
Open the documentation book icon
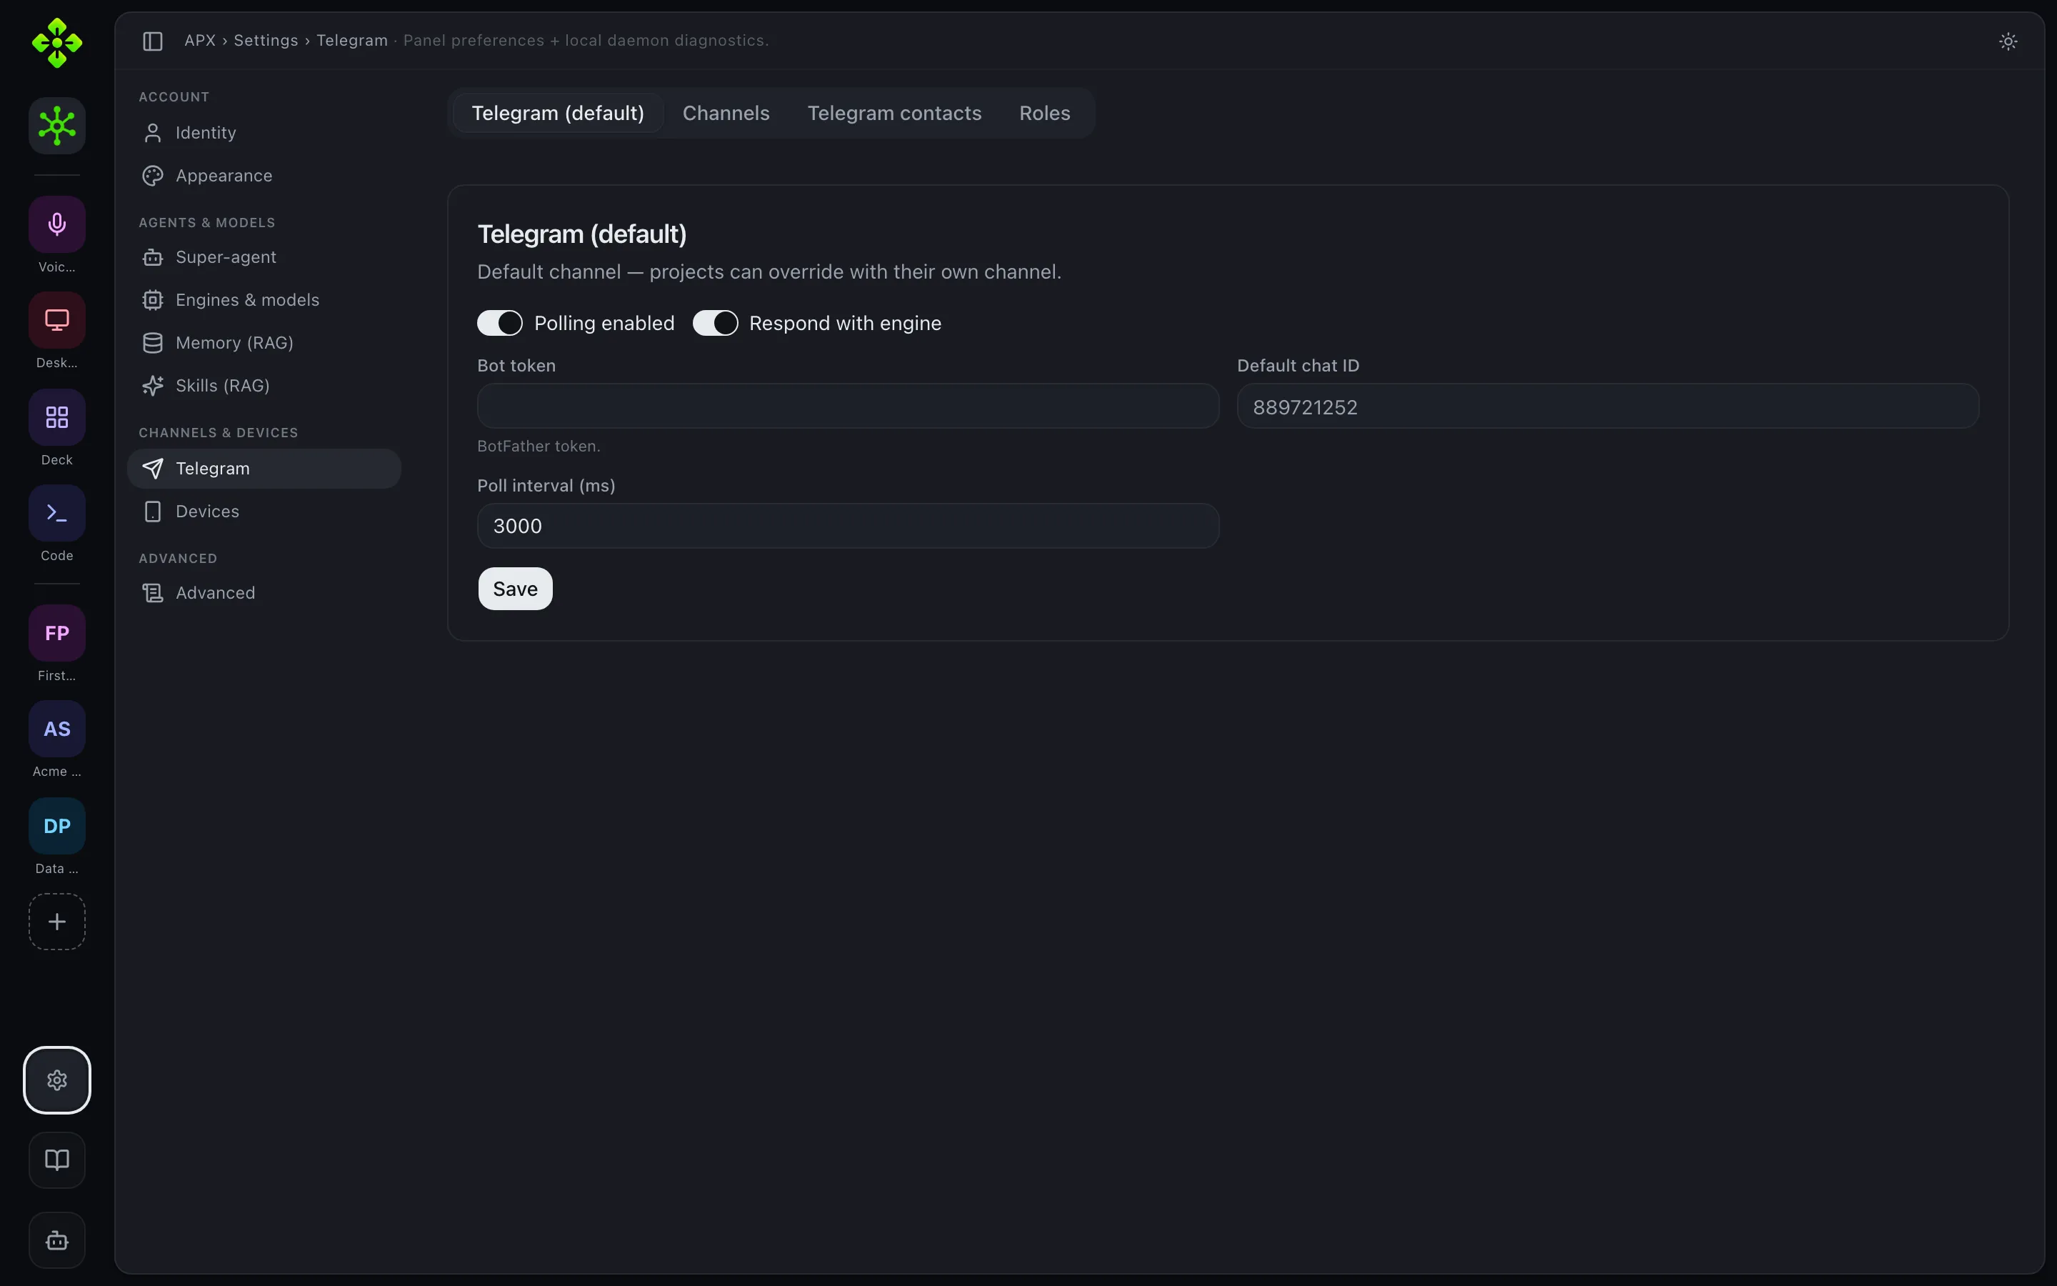57,1160
